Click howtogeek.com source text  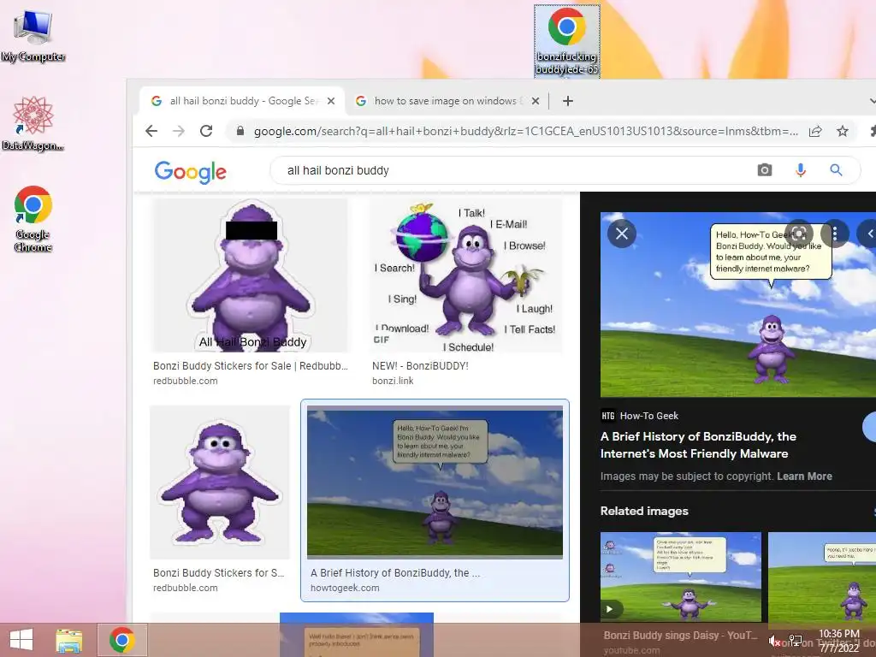tap(345, 589)
